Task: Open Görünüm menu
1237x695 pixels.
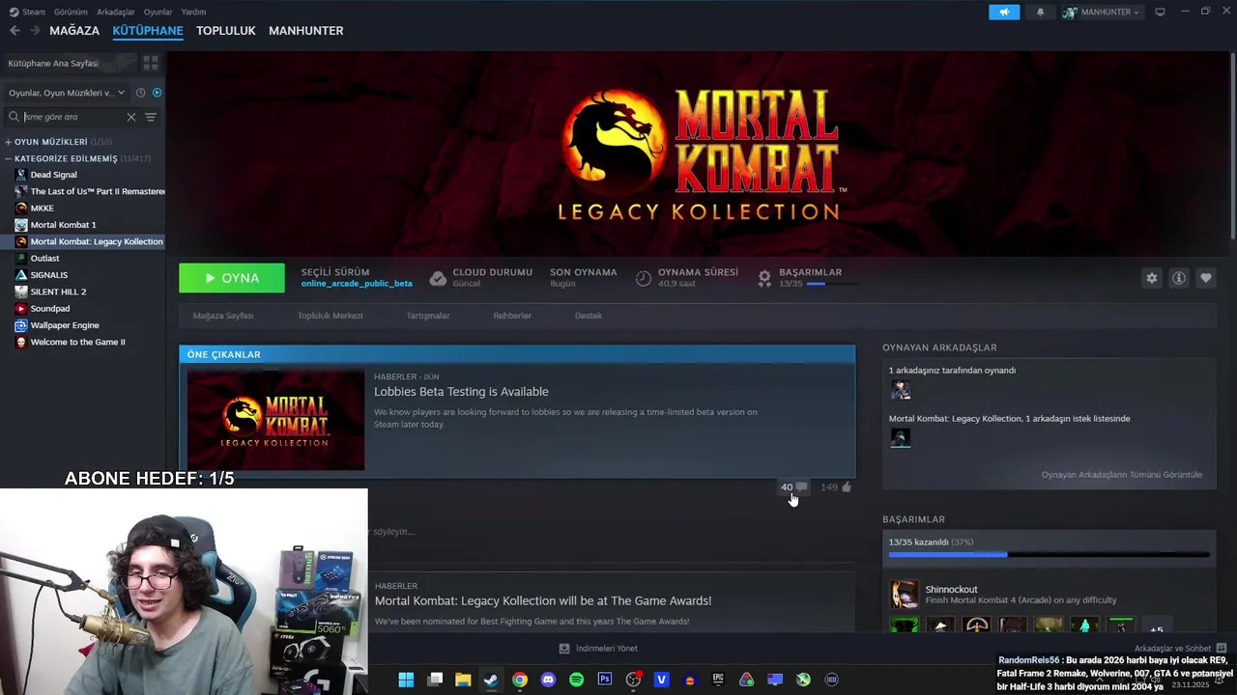Action: pyautogui.click(x=71, y=12)
